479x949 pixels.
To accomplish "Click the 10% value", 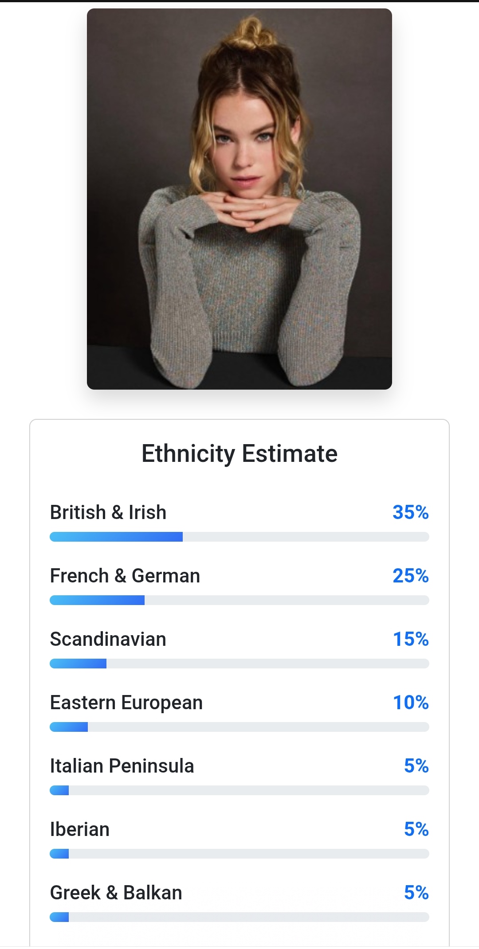I will click(410, 703).
